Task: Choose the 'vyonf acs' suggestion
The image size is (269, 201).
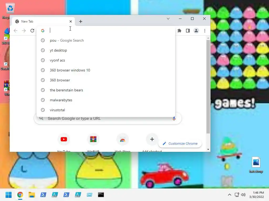Action: click(x=106, y=60)
